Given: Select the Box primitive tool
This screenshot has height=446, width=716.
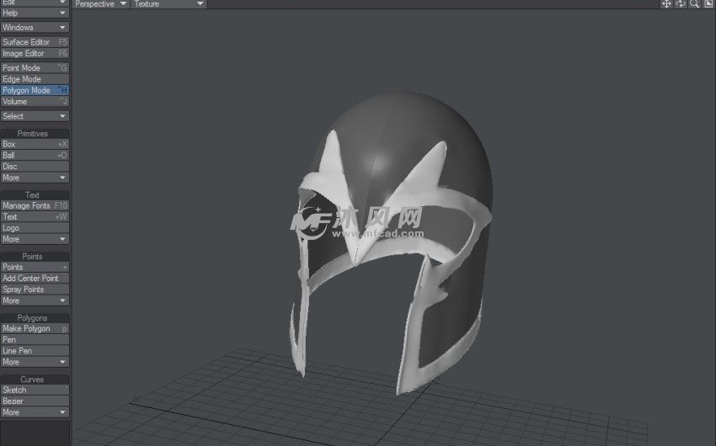Looking at the screenshot, I should click(35, 145).
